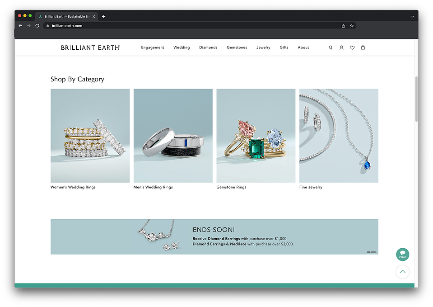
Task: Open the Jewelry menu
Action: click(263, 47)
